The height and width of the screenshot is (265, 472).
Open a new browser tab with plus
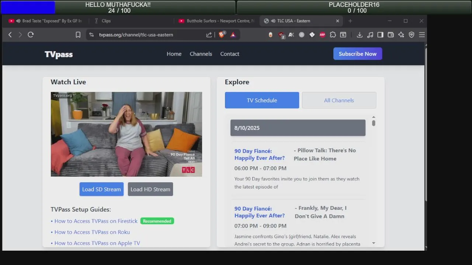pos(350,21)
